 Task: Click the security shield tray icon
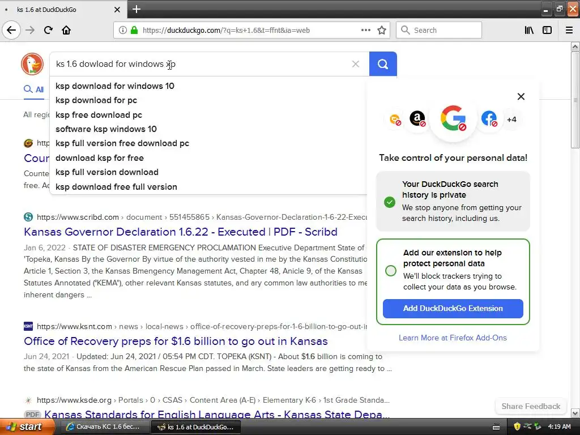pos(517,427)
